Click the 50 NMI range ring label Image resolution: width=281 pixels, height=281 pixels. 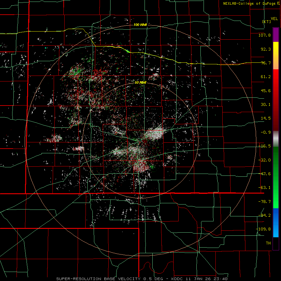pyautogui.click(x=140, y=83)
